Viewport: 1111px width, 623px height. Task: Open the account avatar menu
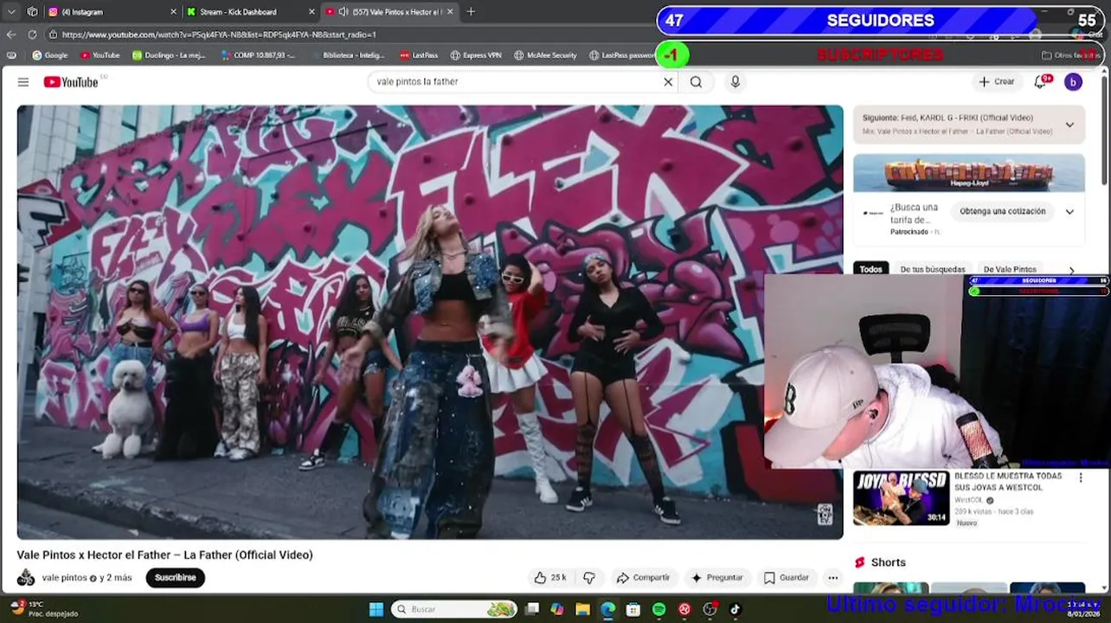tap(1073, 82)
